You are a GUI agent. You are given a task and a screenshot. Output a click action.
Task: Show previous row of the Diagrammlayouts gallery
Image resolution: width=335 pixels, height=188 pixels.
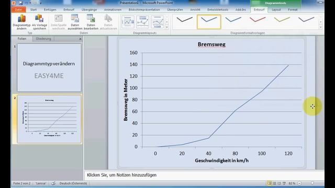[167, 17]
